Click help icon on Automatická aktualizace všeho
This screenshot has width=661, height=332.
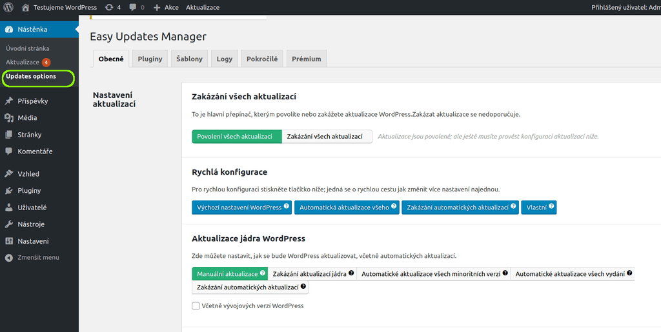tap(394, 206)
